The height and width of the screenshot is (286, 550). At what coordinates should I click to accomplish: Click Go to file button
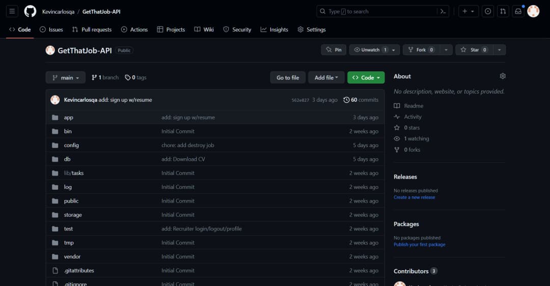click(x=288, y=77)
